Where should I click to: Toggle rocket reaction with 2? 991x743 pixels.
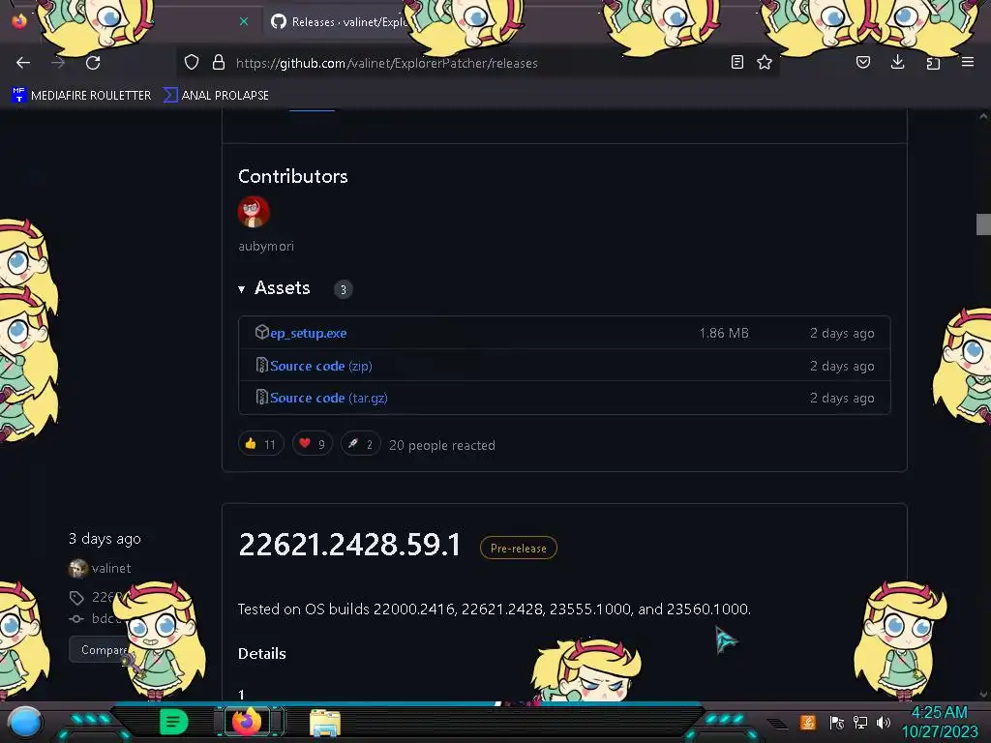[x=360, y=444]
